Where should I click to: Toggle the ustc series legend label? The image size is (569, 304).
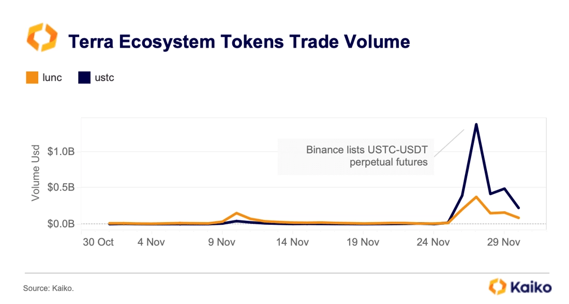pos(104,78)
